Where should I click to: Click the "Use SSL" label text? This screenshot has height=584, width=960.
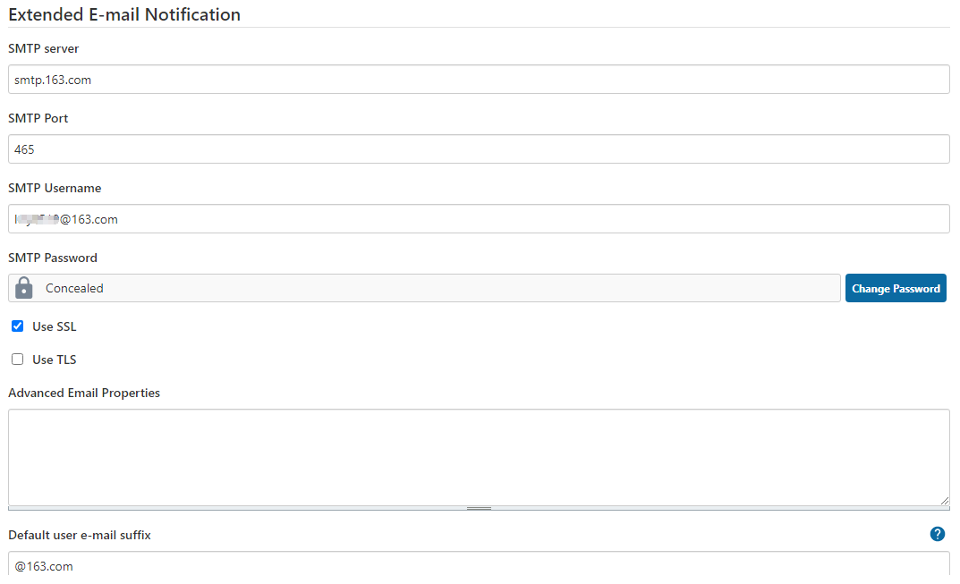click(54, 326)
